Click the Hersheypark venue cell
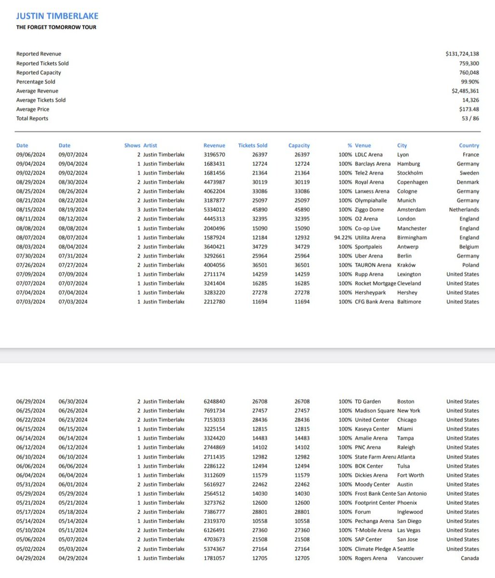 370,292
